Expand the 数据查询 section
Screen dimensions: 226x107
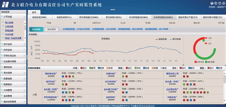coord(24,84)
